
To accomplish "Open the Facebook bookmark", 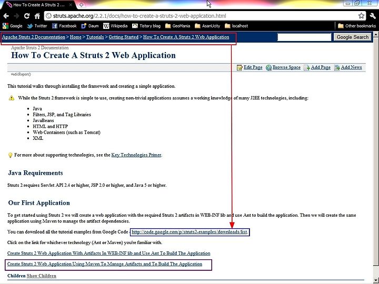I will pos(64,26).
